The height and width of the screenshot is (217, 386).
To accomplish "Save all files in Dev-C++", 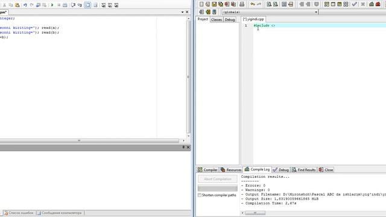I will (221, 4).
